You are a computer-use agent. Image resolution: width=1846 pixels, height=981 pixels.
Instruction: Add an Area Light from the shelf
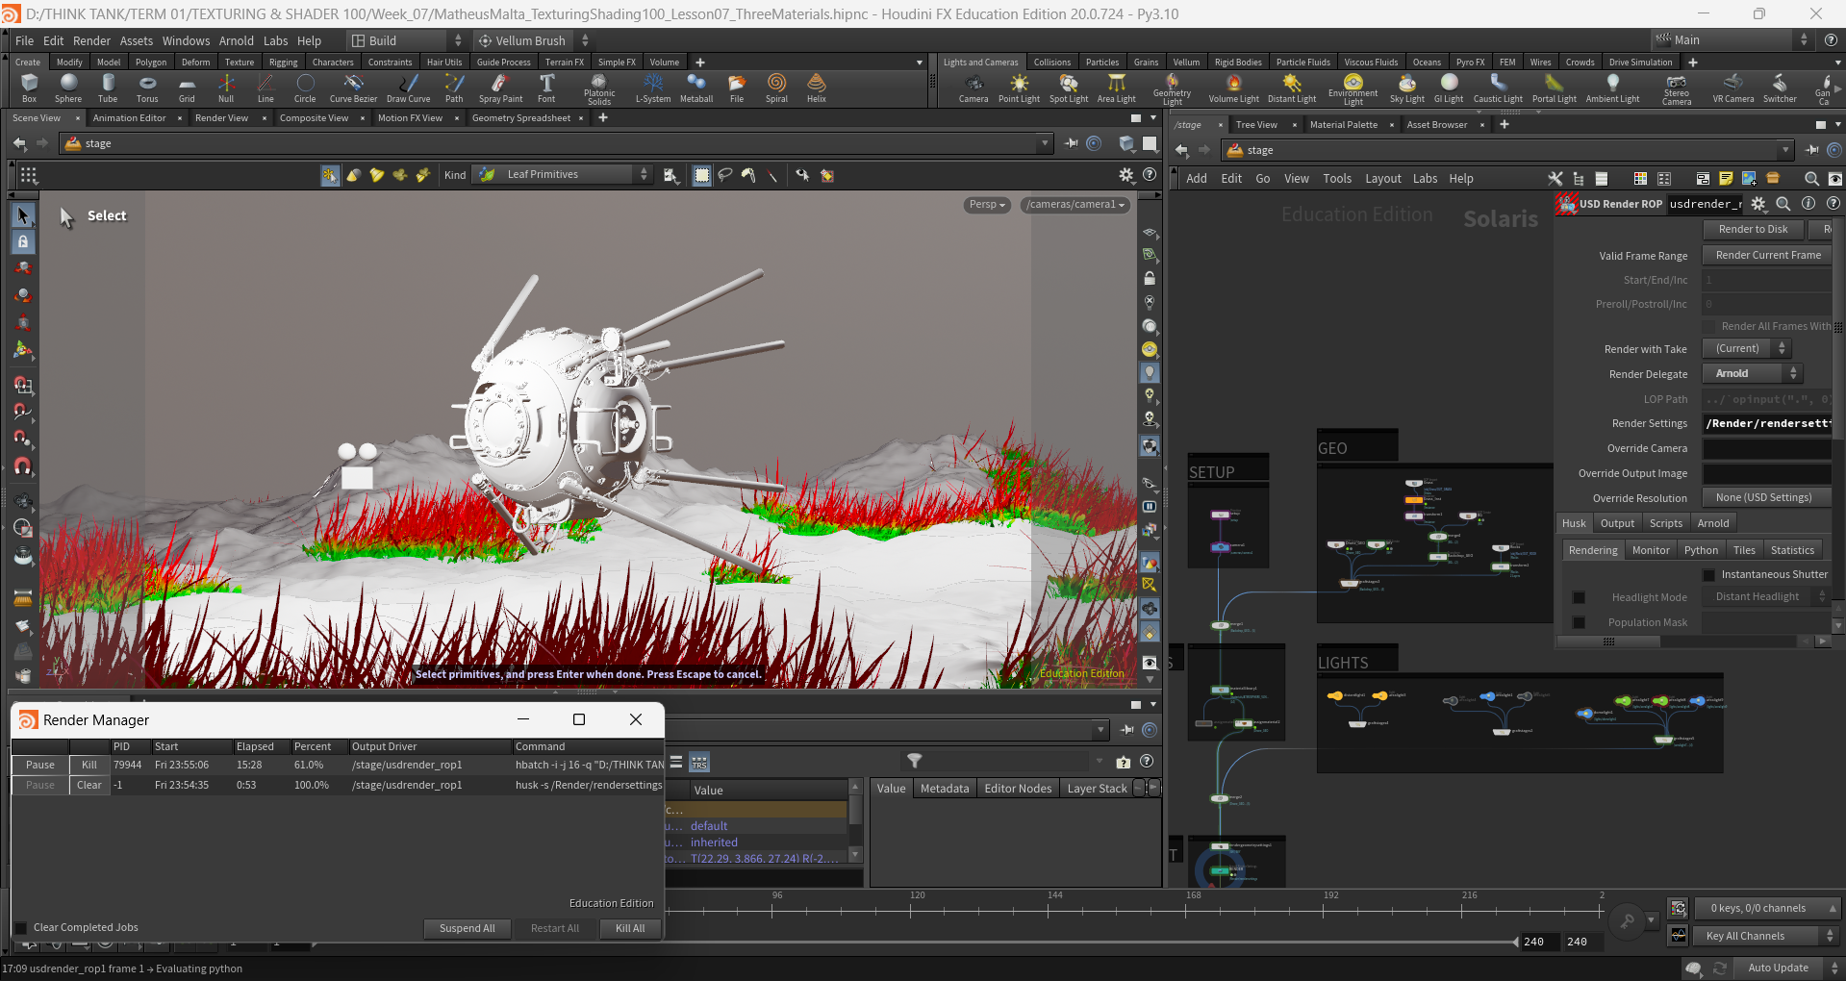click(1116, 88)
